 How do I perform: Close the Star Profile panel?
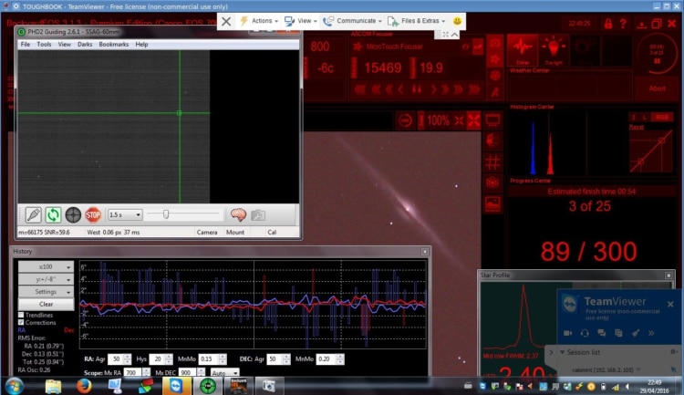coord(668,275)
